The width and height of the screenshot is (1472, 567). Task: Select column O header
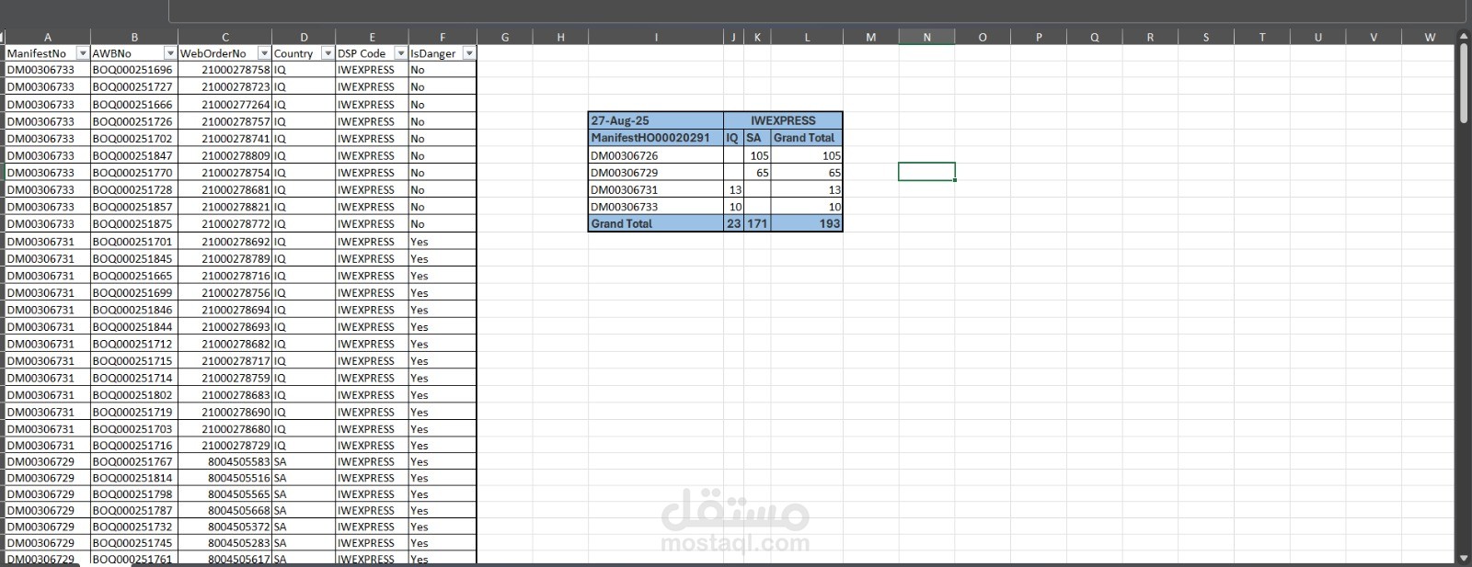click(x=983, y=37)
